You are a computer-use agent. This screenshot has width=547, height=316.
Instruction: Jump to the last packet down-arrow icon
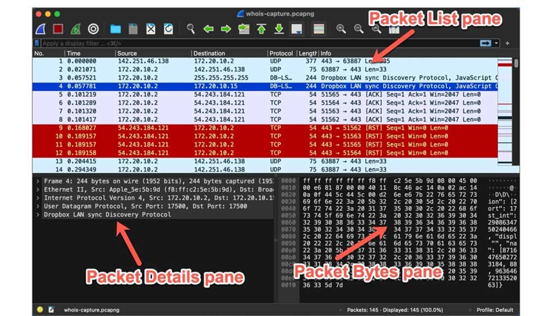[x=279, y=29]
